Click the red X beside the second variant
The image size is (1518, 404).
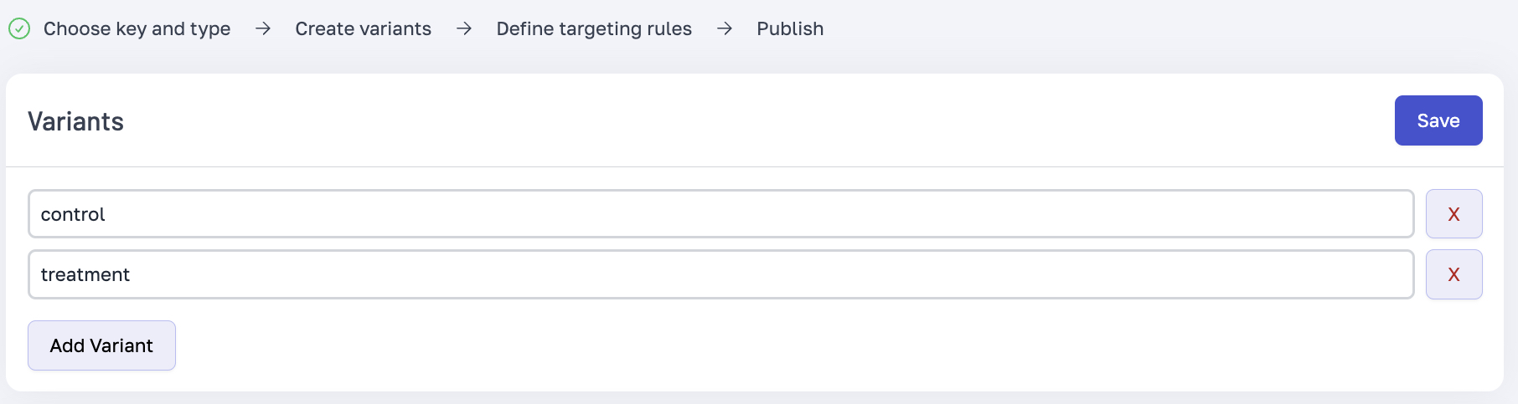(x=1453, y=274)
